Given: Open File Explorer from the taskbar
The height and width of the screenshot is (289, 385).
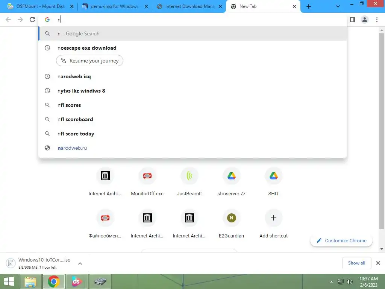Looking at the screenshot, I should (x=30, y=281).
